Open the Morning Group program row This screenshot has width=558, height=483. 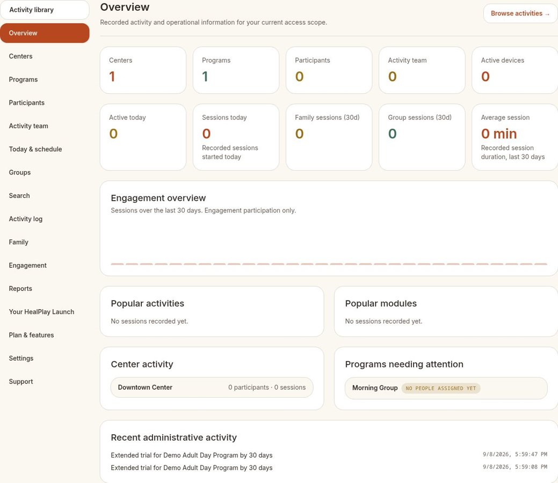click(x=446, y=388)
